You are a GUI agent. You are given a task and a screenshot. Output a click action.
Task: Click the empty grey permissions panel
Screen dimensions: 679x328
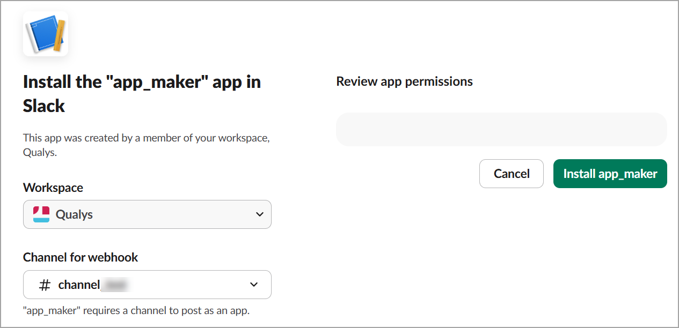click(x=501, y=130)
